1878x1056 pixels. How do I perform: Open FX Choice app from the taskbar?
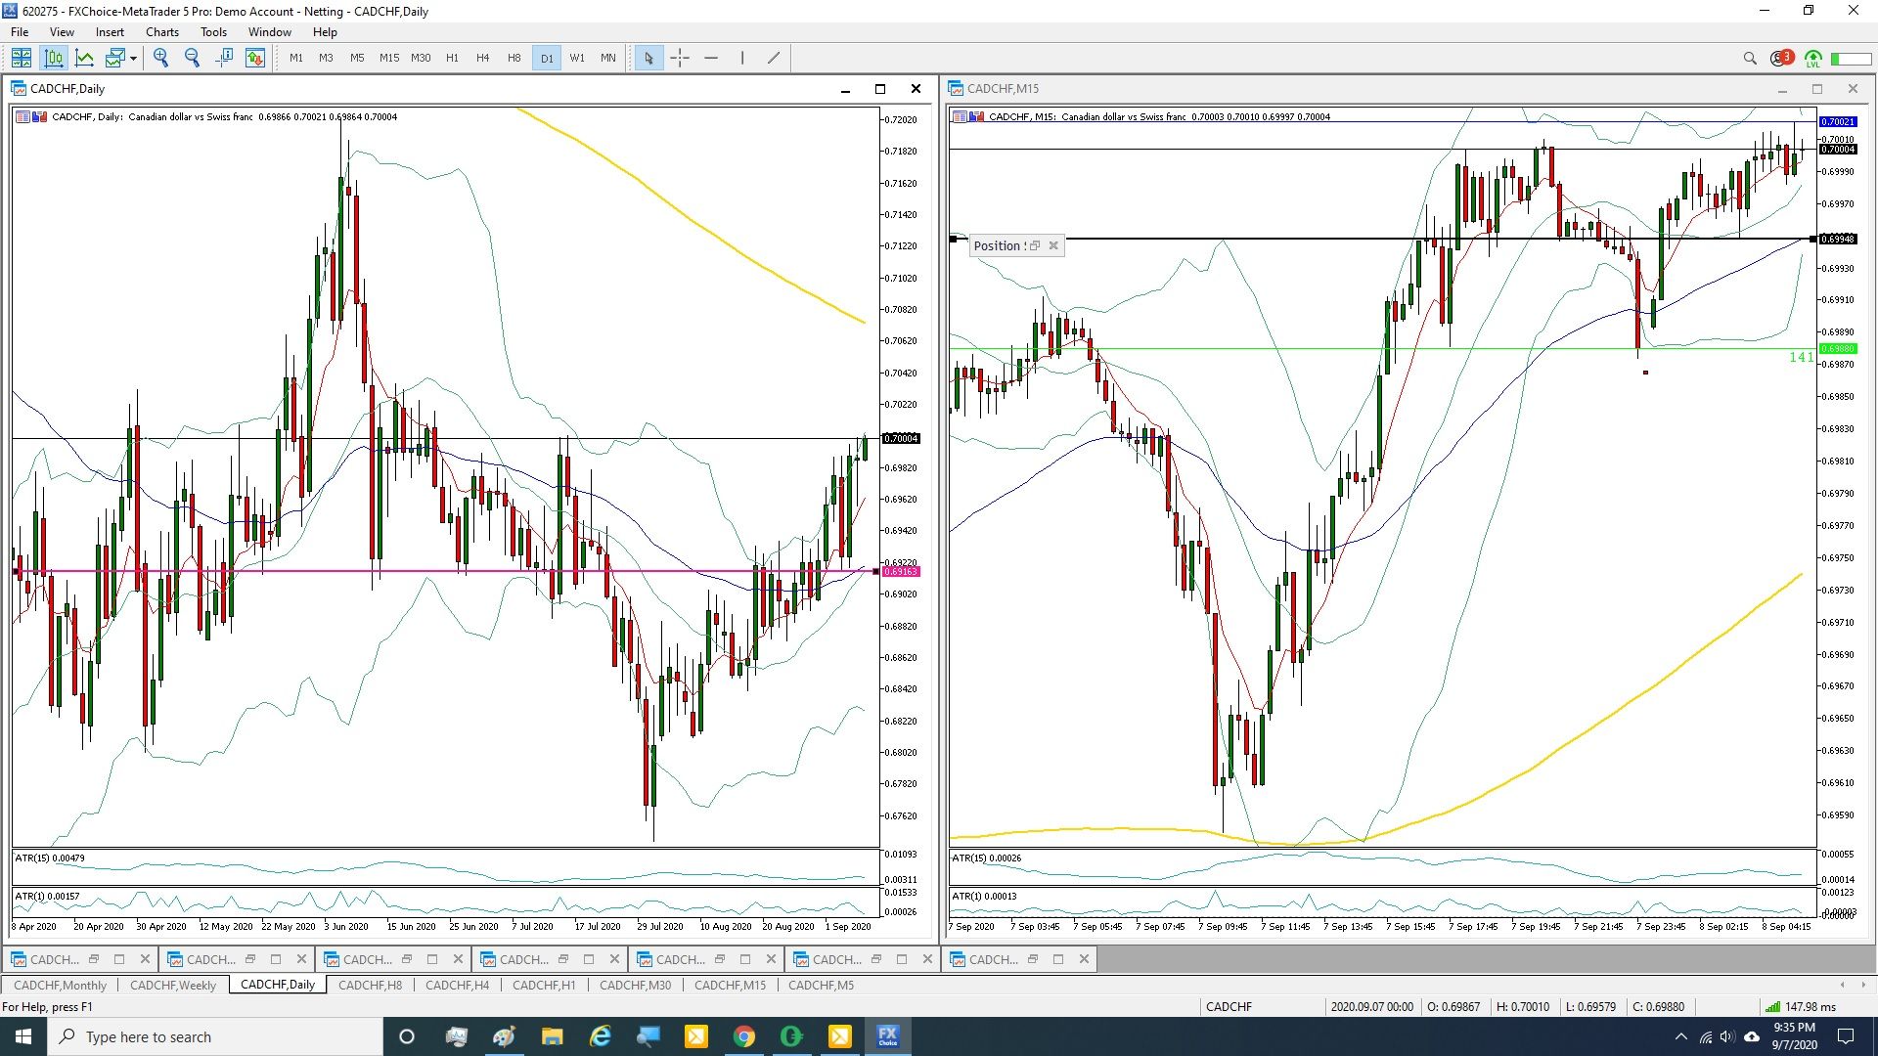(x=887, y=1036)
